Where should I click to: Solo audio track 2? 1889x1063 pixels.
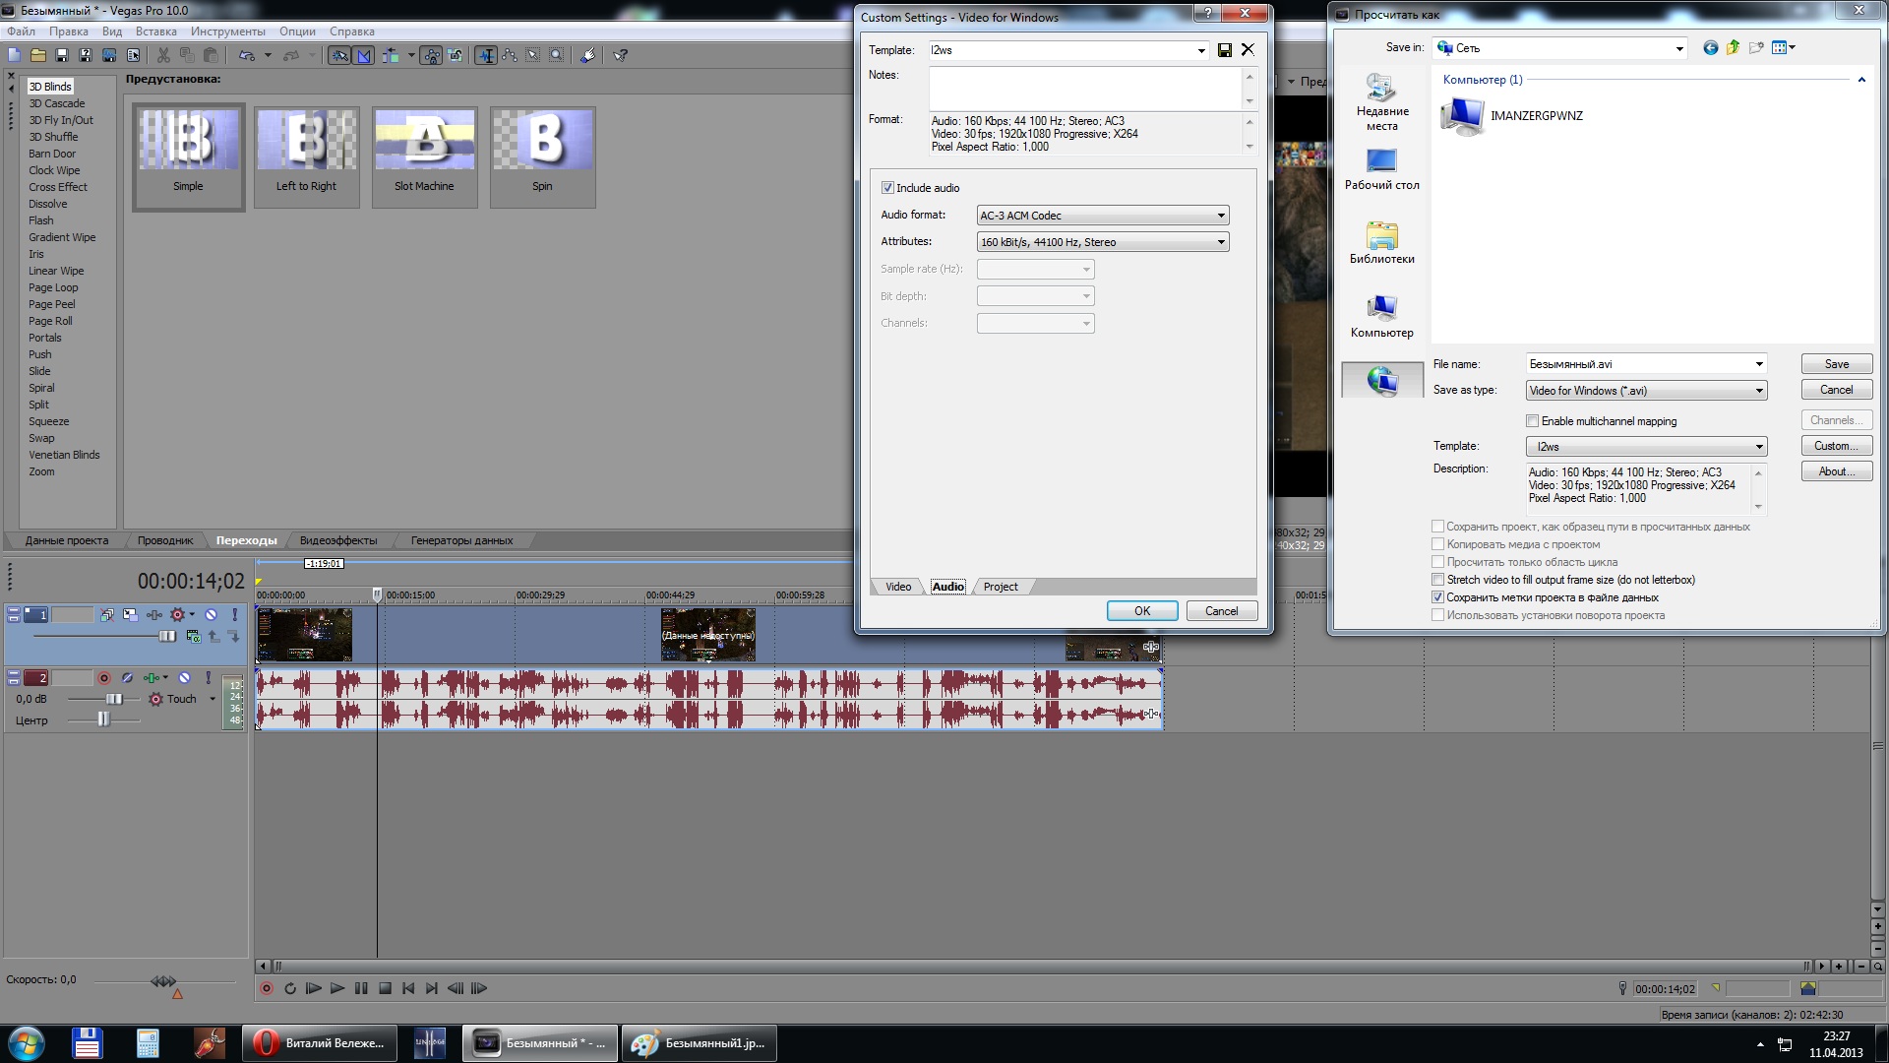coord(208,678)
